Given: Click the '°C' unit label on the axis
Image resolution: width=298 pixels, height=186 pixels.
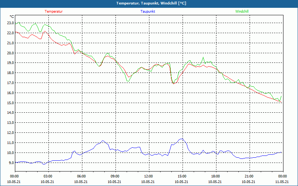Looking at the screenshot, I should 12,17.
